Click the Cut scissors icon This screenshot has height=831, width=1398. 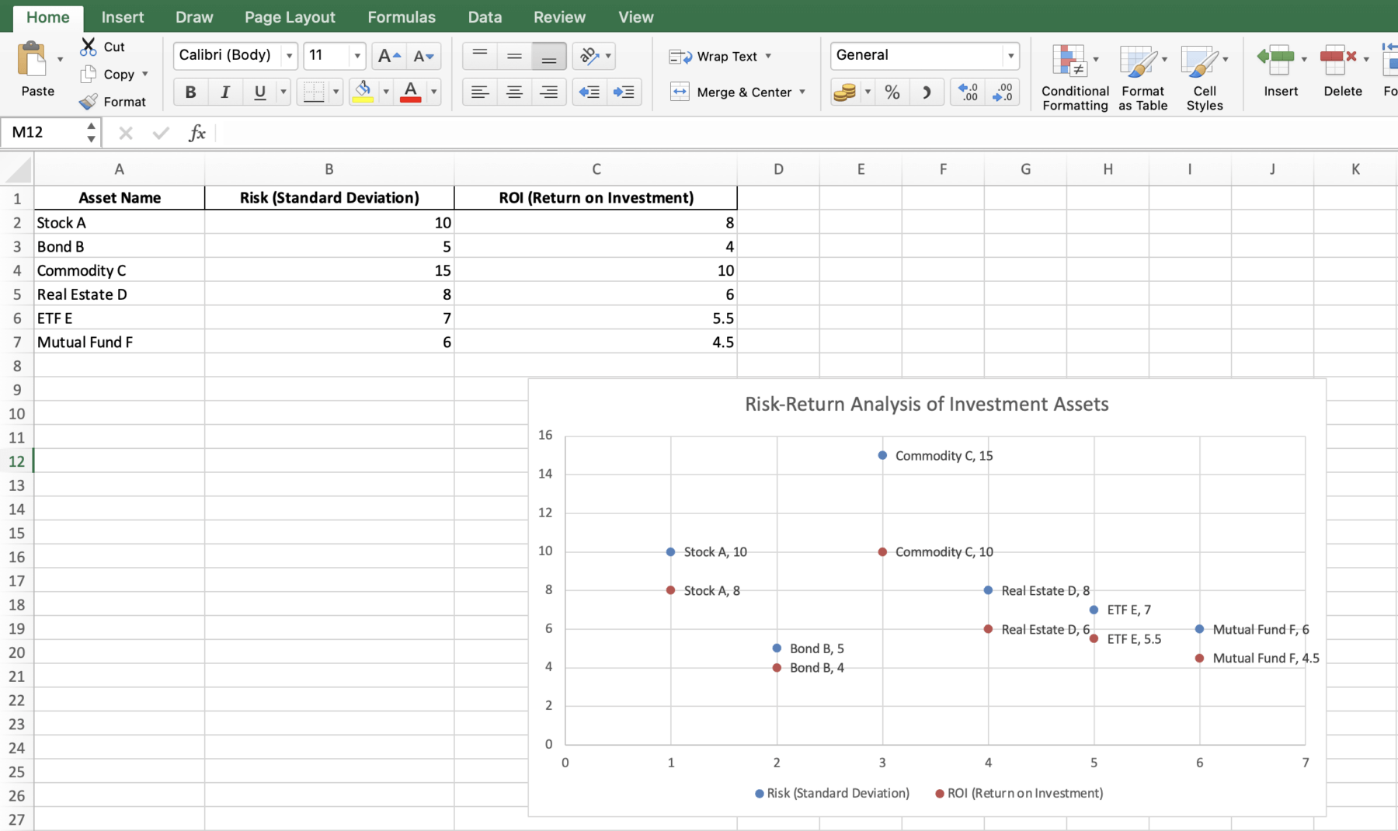click(89, 47)
